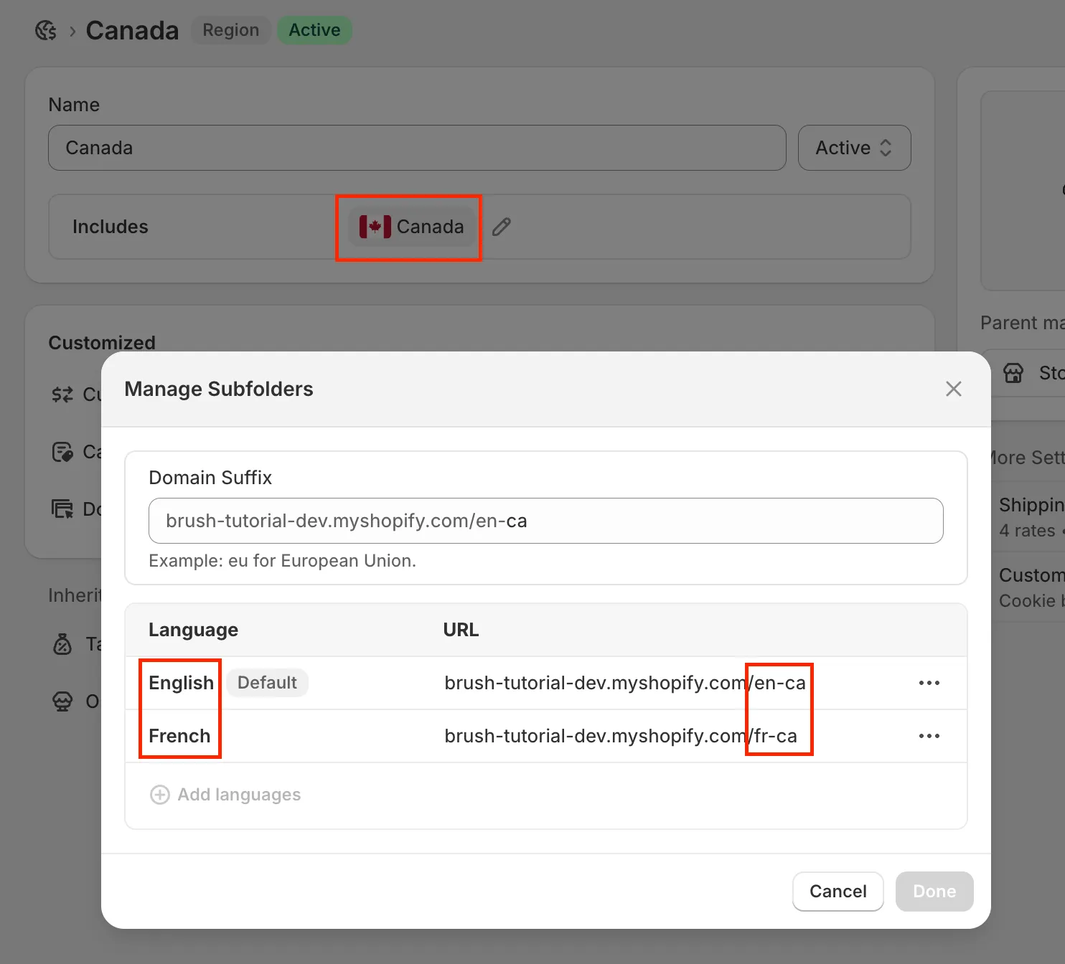The height and width of the screenshot is (964, 1065).
Task: Click the storefront icon under Parent market
Action: tap(1013, 373)
